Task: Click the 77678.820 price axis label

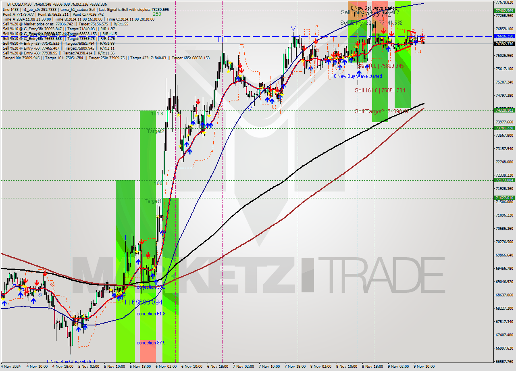Action: (x=505, y=2)
